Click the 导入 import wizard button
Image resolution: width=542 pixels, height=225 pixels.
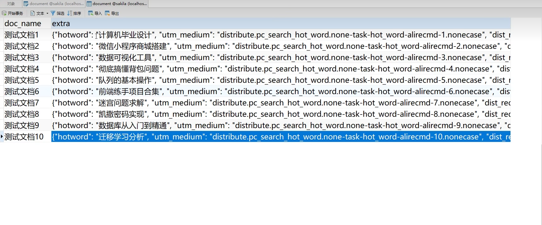[95, 13]
